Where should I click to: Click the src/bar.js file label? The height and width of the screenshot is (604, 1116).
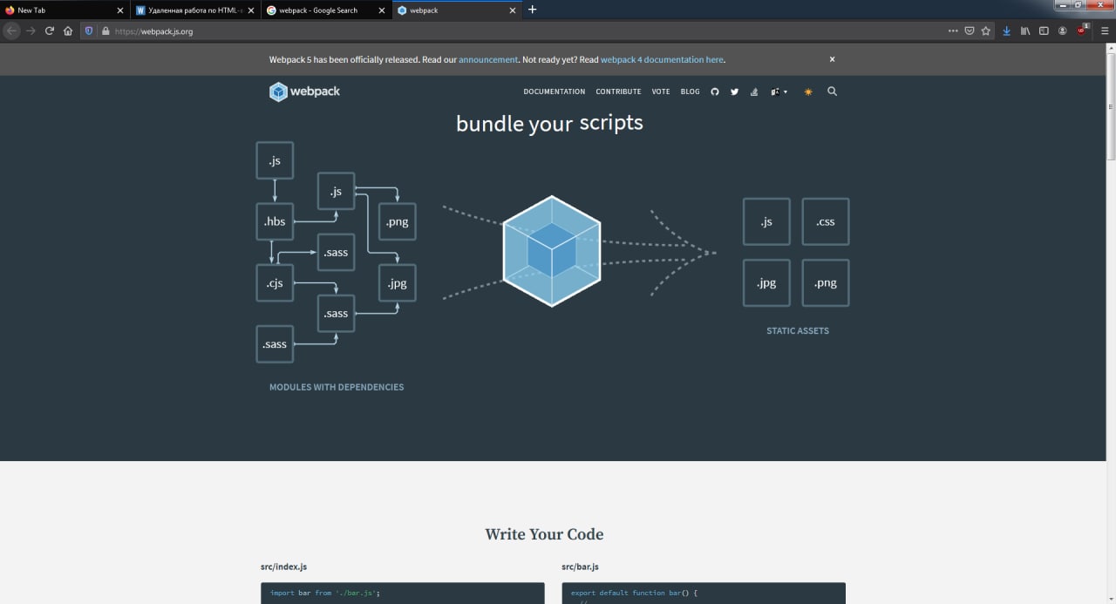pos(581,567)
